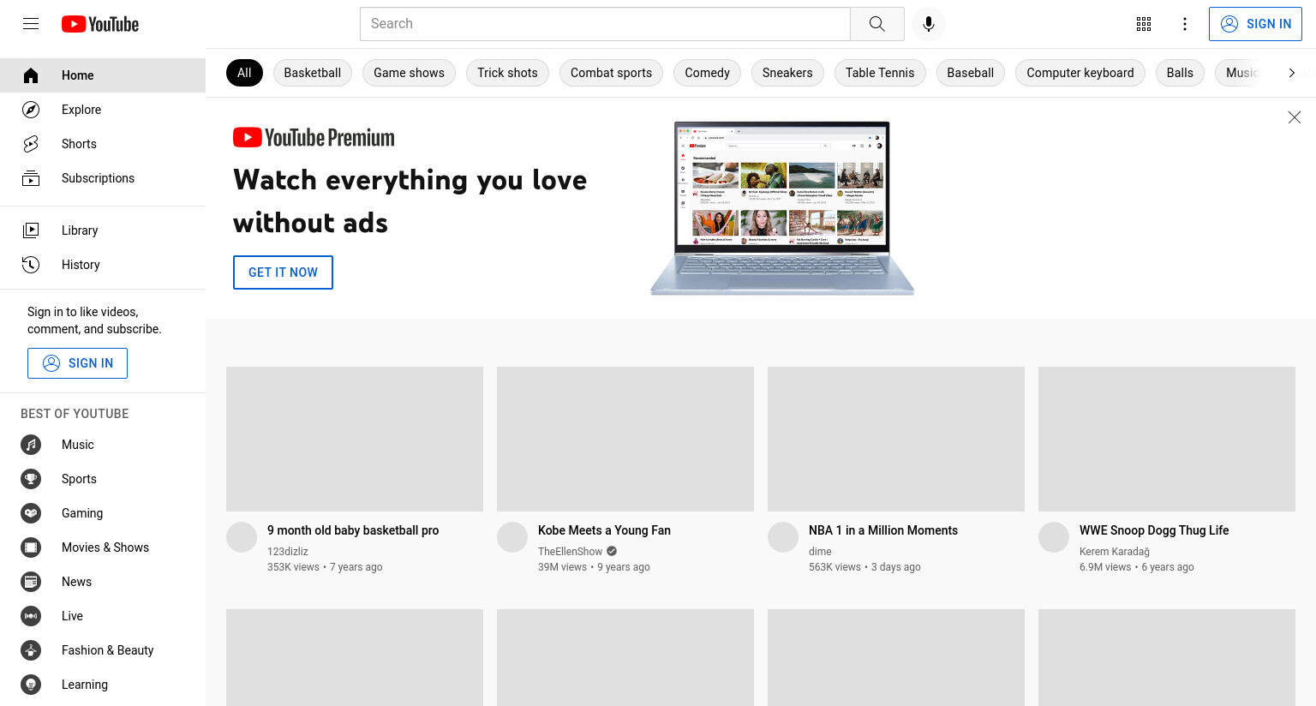This screenshot has height=706, width=1316.
Task: Select the Table Tennis filter chip
Action: click(x=880, y=73)
